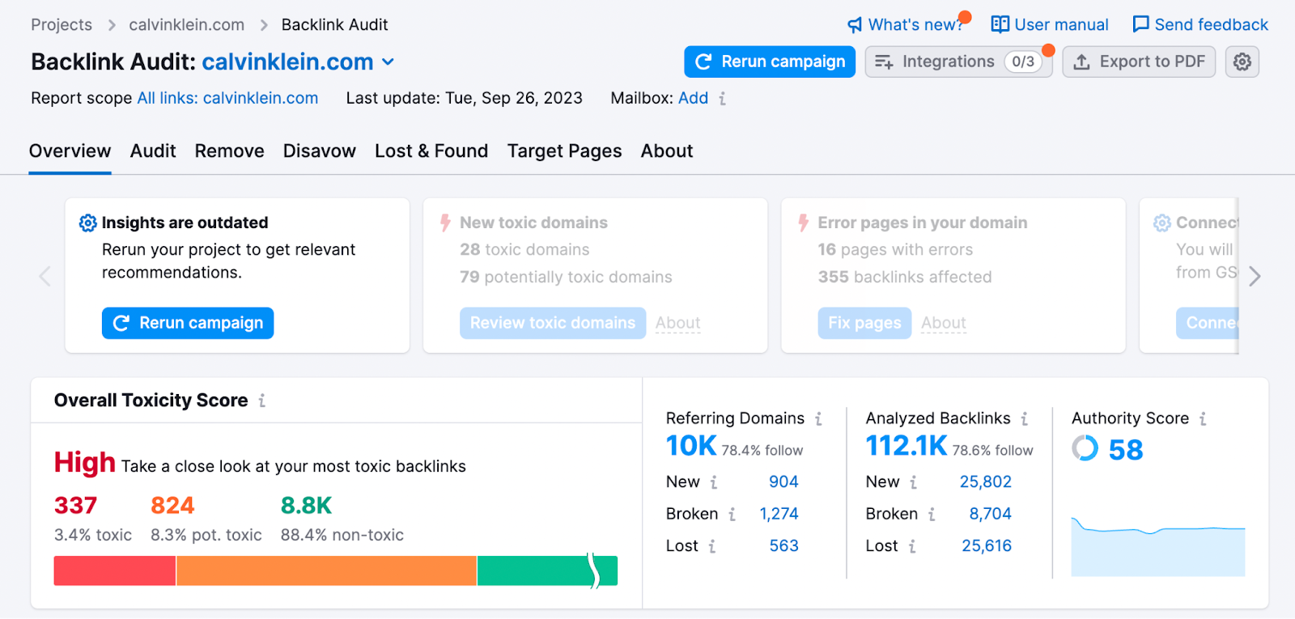Click Export to PDF button

click(1139, 61)
